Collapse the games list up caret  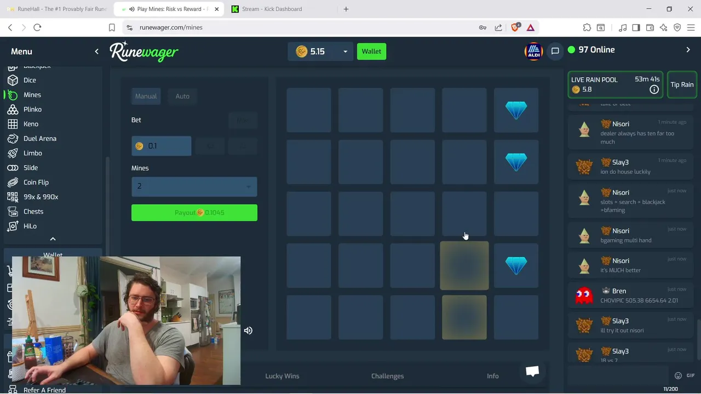coord(53,239)
